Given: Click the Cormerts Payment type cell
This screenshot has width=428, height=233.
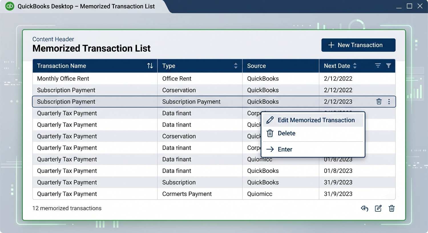Looking at the screenshot, I should click(x=187, y=194).
